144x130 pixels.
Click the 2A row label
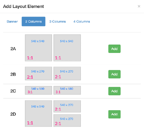tap(13, 49)
